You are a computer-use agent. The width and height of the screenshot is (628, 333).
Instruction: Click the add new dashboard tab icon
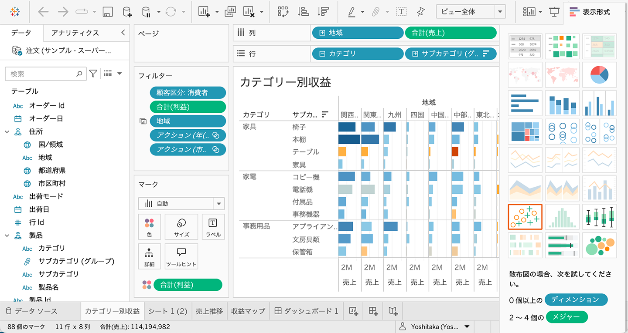coord(373,311)
